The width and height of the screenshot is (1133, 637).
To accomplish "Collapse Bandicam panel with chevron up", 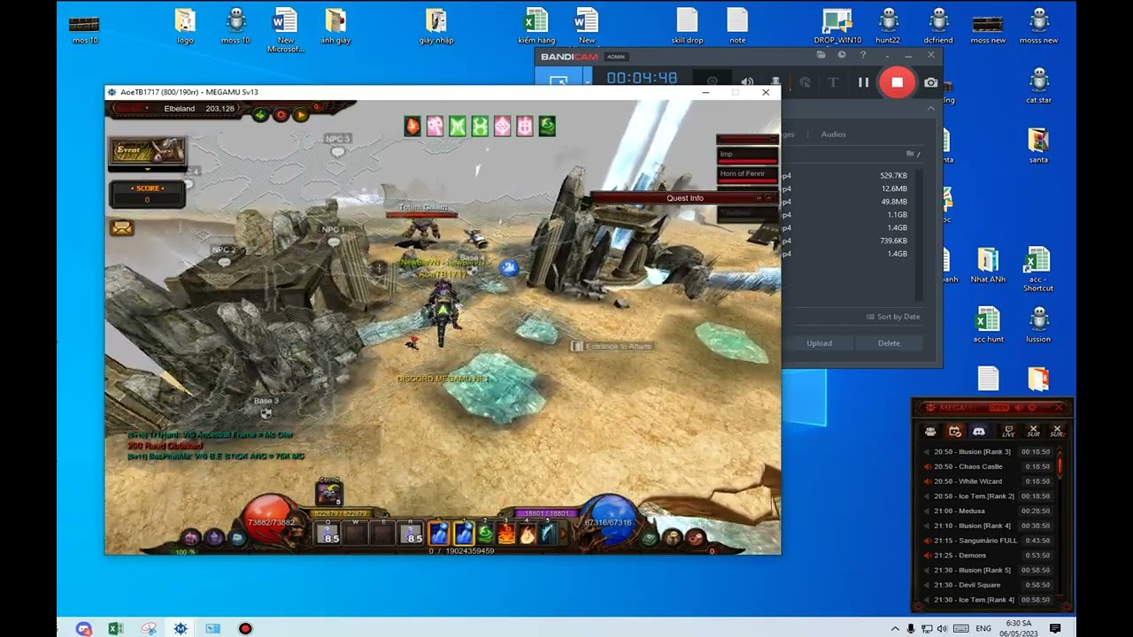I will 930,108.
